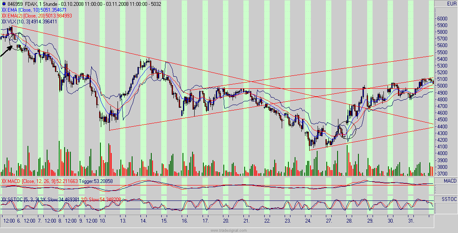This screenshot has height=233, width=458.
Task: Click the 3700 price level on axis
Action: (443, 173)
